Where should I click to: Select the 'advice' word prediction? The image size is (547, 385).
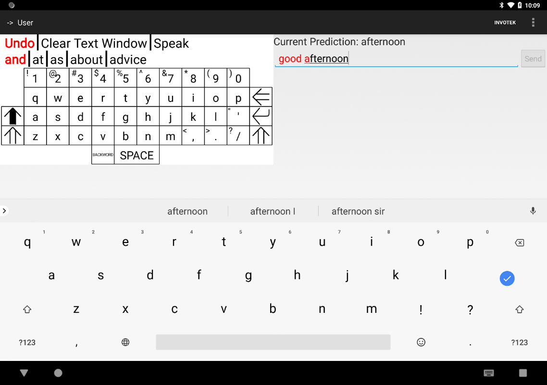(128, 59)
